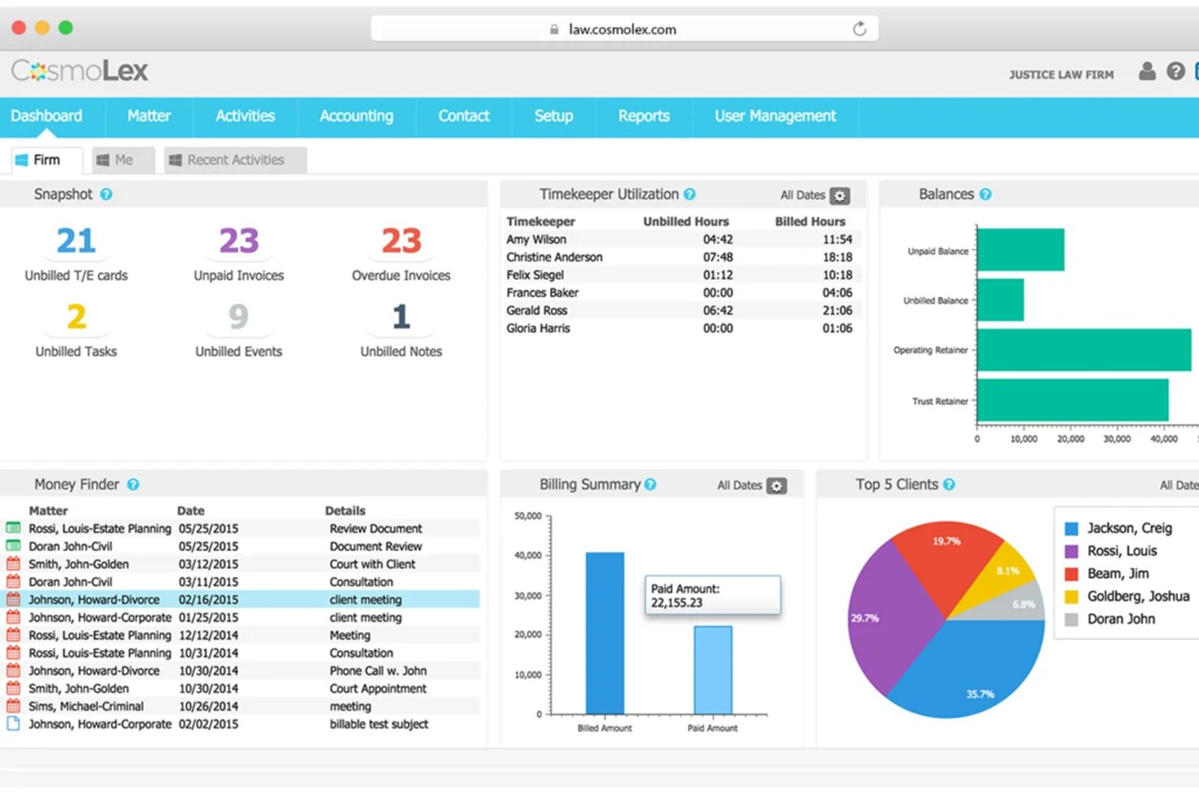Open the Dashboard menu
1199x800 pixels.
46,116
